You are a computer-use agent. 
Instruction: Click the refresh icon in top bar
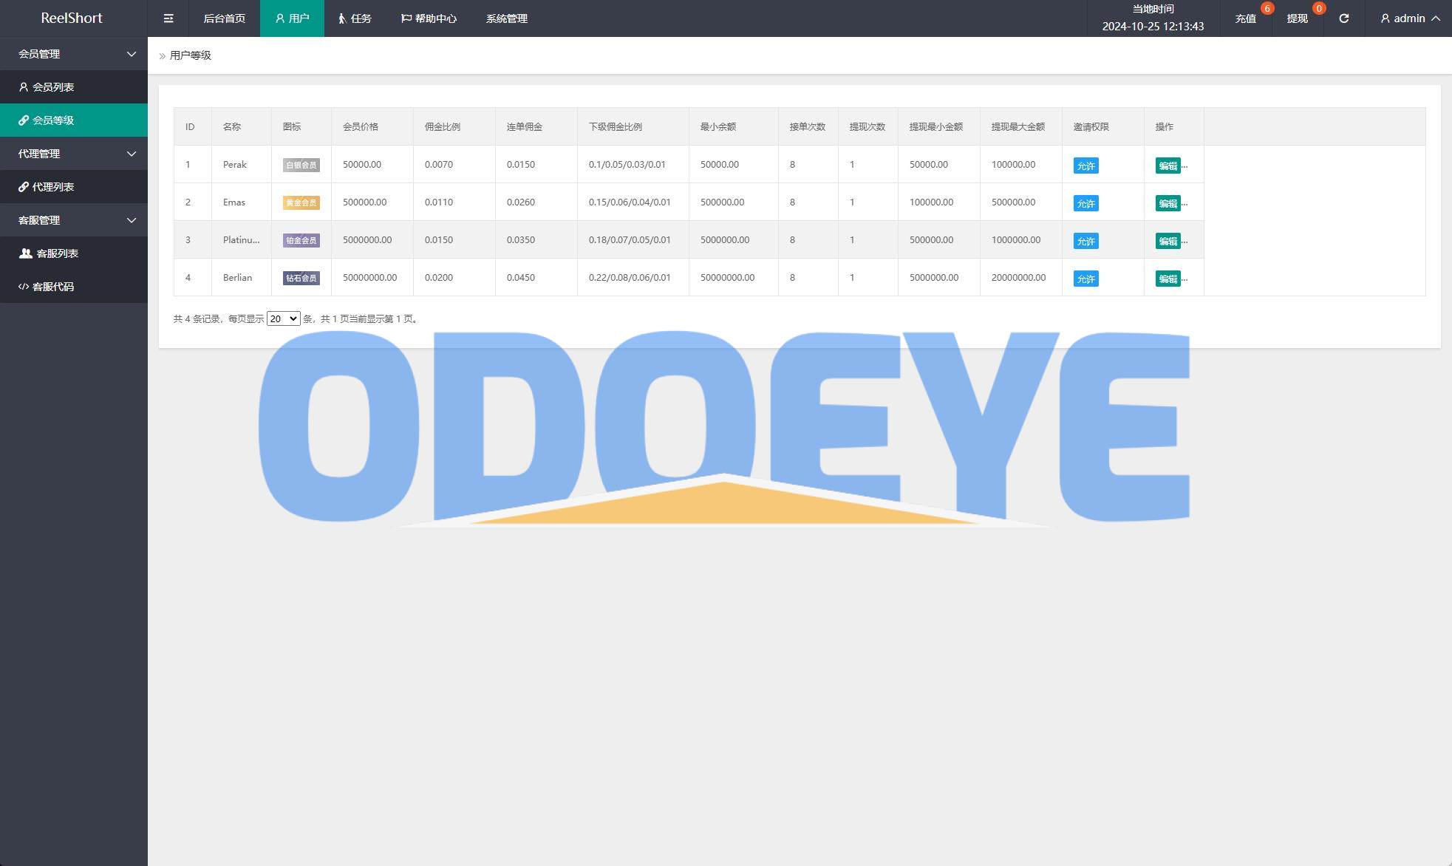(x=1343, y=18)
